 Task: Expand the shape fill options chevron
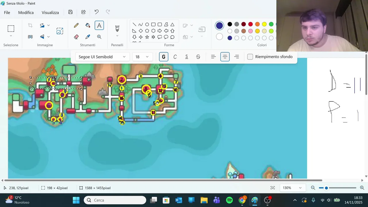click(x=191, y=37)
